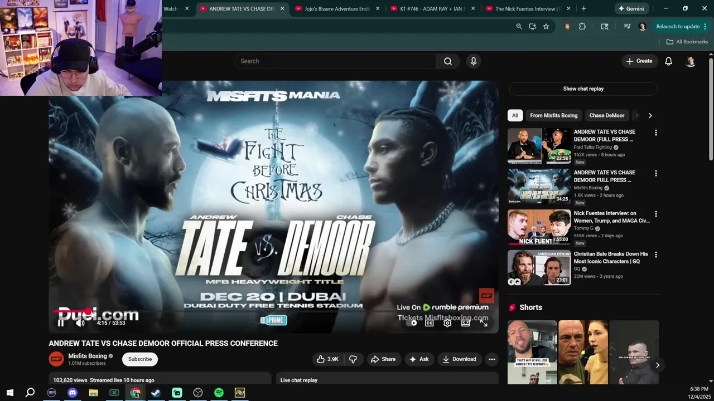The image size is (714, 401).
Task: Select the Chase DeMoor filter chip
Action: click(x=607, y=115)
